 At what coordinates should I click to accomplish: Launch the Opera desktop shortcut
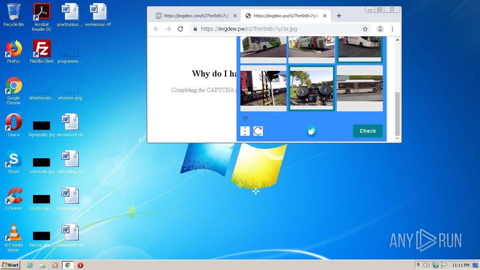[x=13, y=125]
